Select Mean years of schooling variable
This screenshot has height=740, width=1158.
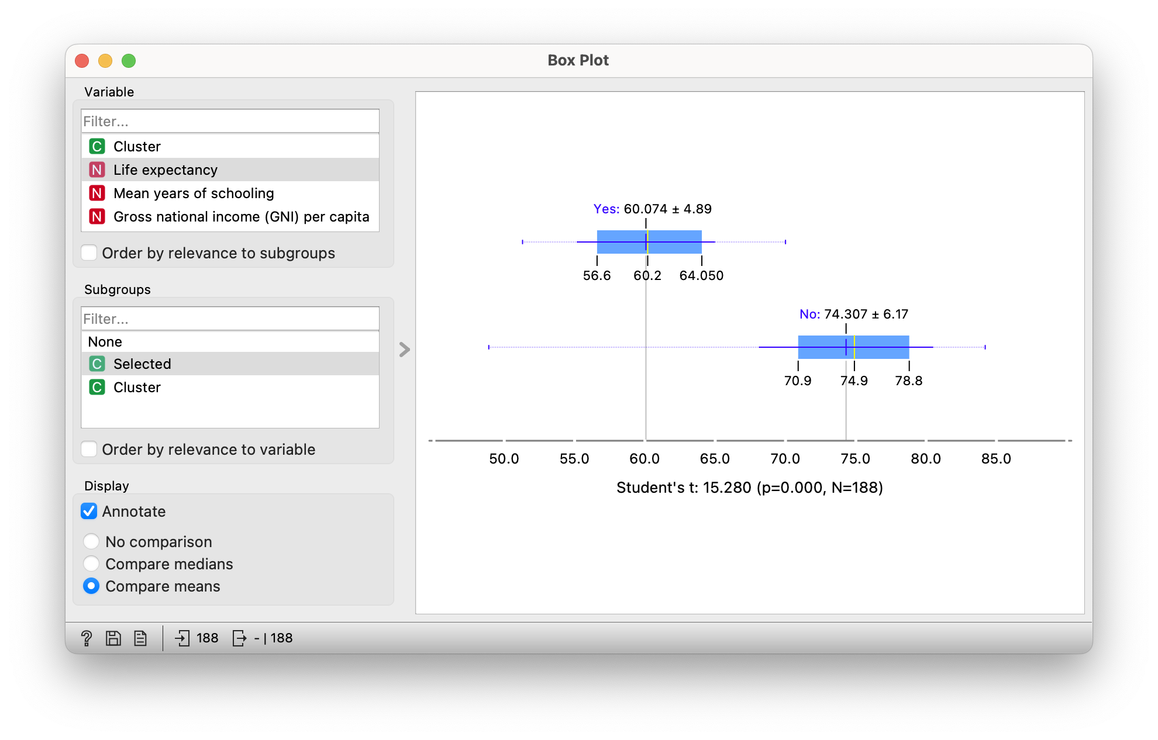(230, 193)
